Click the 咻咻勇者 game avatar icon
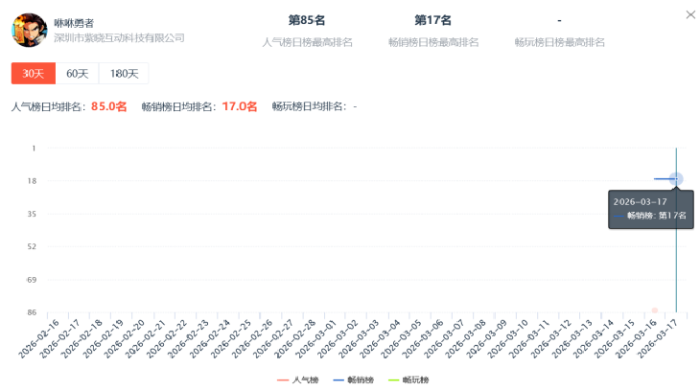Viewport: 700px width, 391px height. [29, 30]
